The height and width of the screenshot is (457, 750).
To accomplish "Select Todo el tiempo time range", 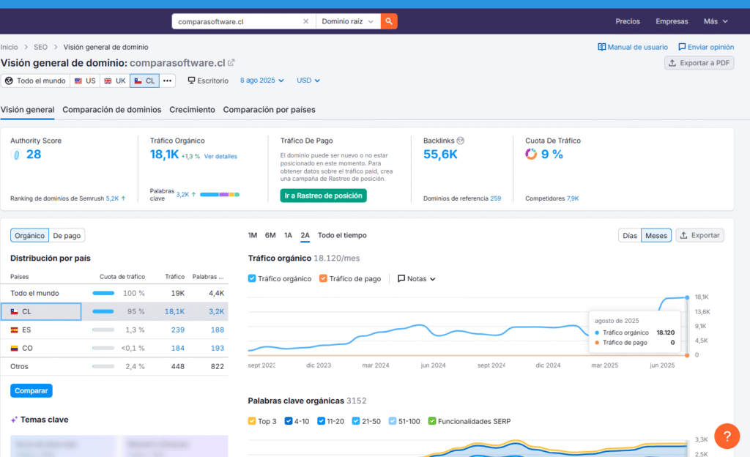I will (x=342, y=235).
